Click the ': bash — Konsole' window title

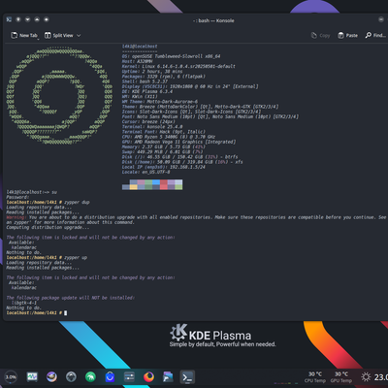213,20
